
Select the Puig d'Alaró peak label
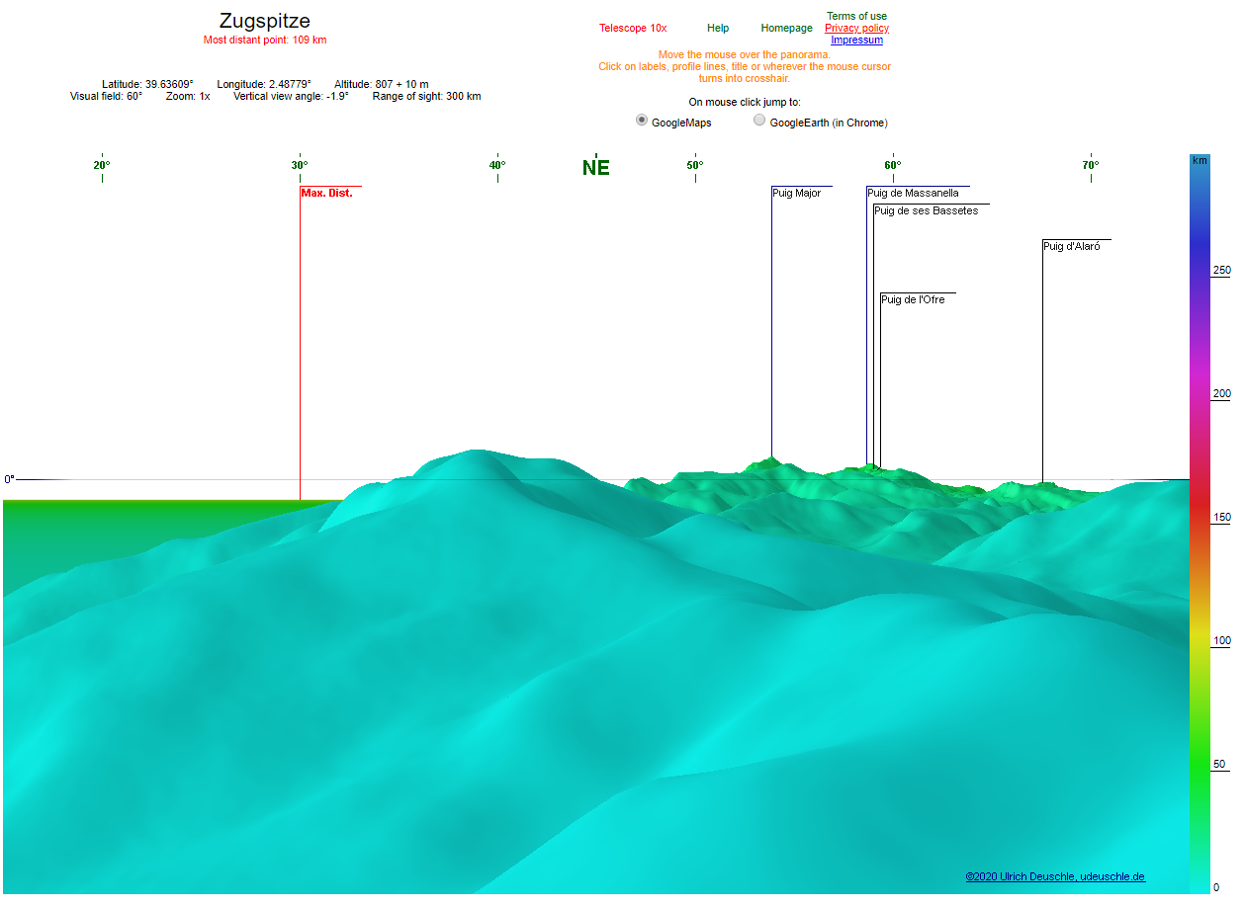(1071, 247)
